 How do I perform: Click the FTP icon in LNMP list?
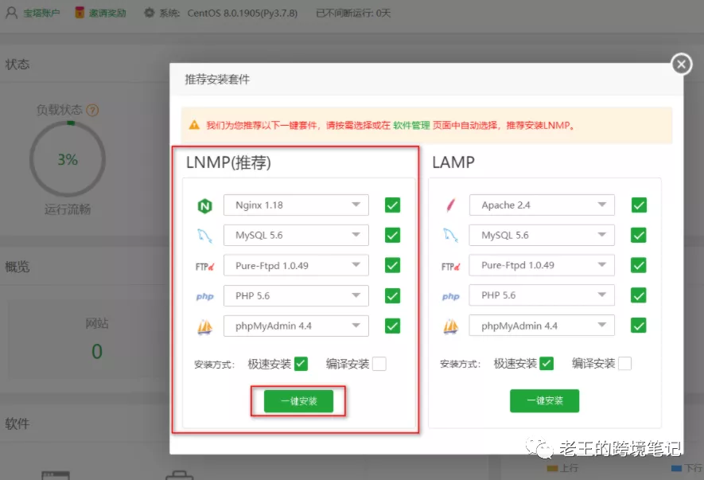(x=204, y=266)
